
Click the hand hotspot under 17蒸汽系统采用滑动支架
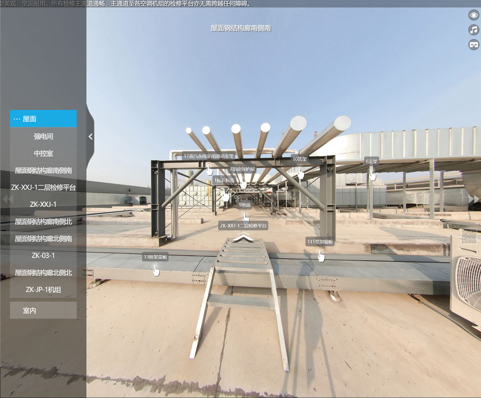click(x=209, y=170)
